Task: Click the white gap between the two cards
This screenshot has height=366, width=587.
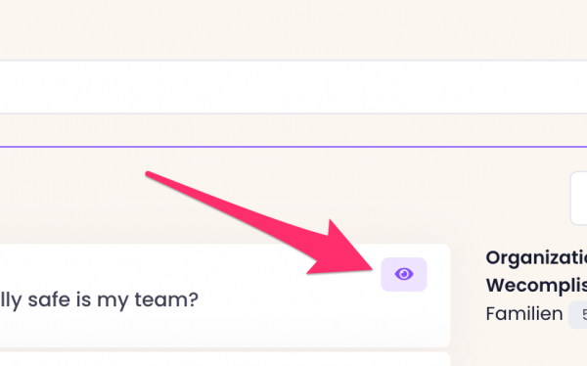Action: click(x=225, y=349)
